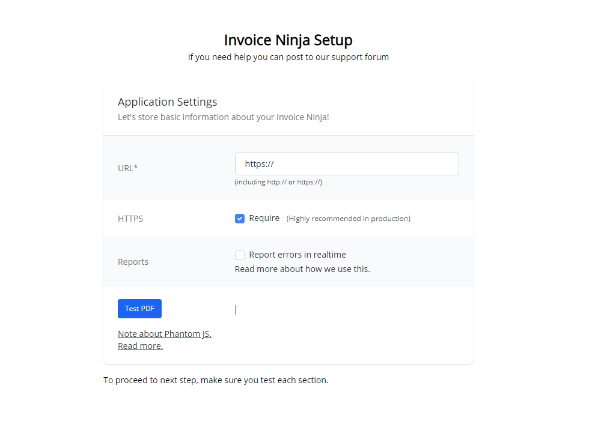Click the Application Settings heading
Image resolution: width=610 pixels, height=427 pixels.
click(167, 102)
